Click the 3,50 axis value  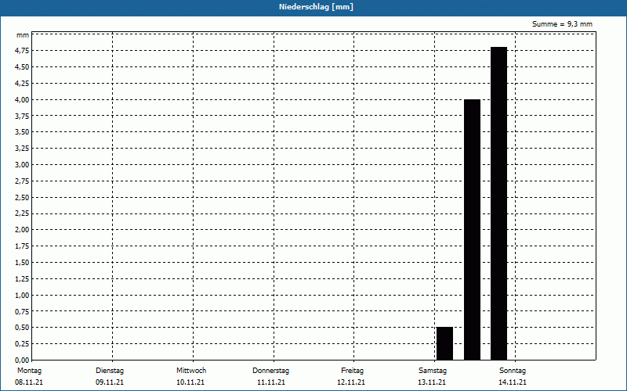pos(22,132)
